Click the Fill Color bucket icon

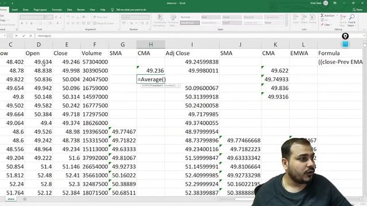[x=50, y=23]
